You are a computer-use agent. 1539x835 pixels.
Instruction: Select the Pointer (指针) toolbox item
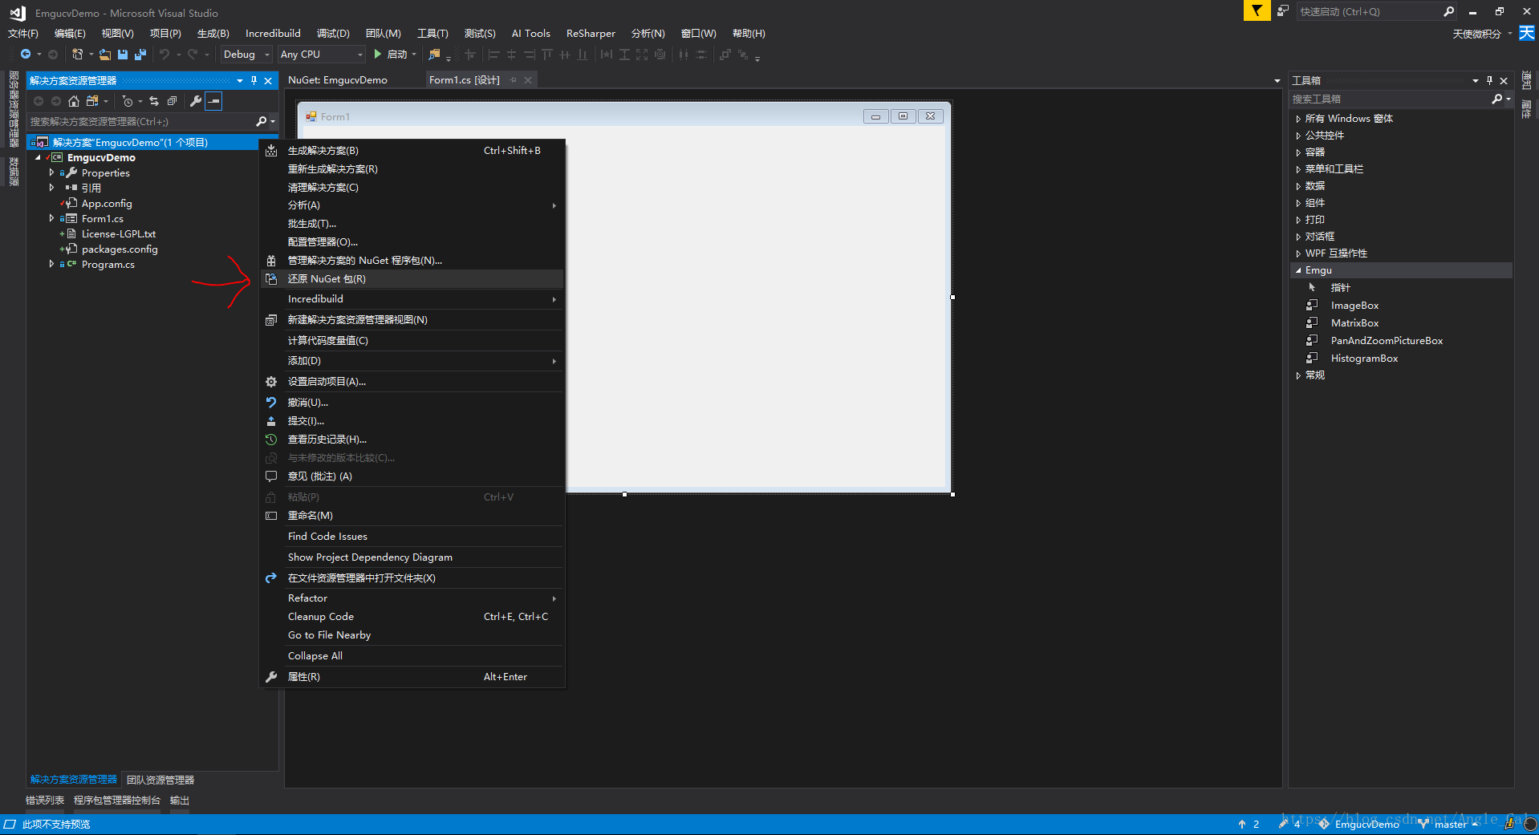pyautogui.click(x=1340, y=287)
